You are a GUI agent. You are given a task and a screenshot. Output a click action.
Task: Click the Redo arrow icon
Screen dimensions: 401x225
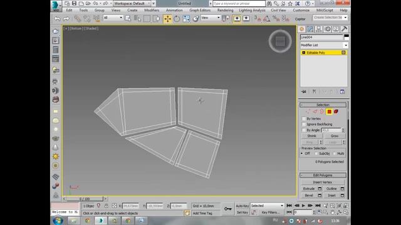(x=66, y=18)
